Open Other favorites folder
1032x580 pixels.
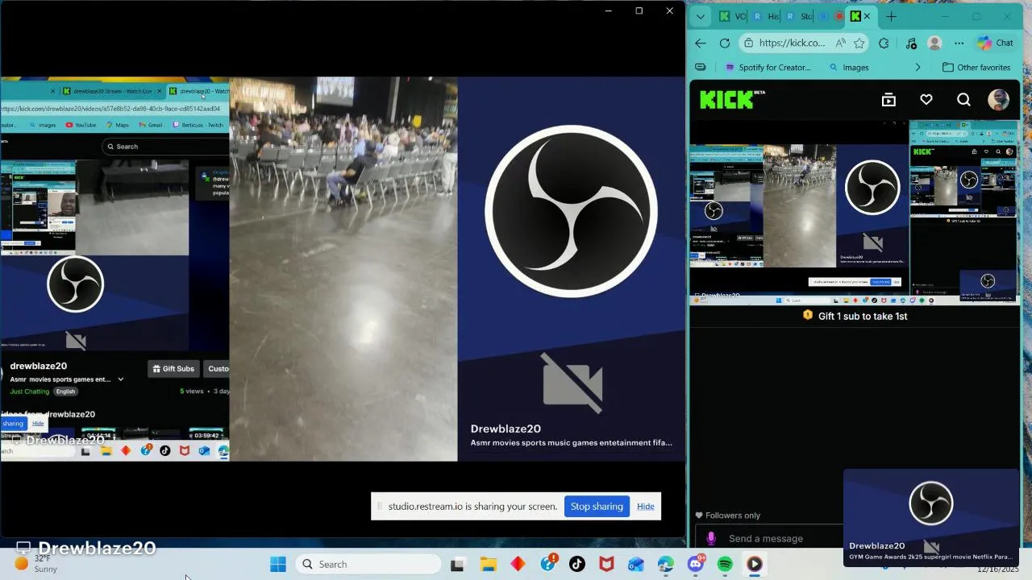coord(976,68)
